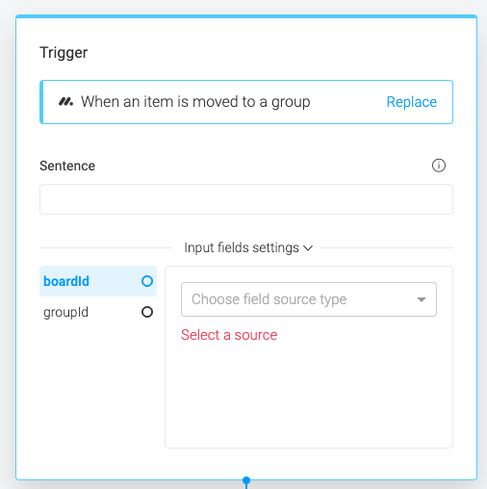This screenshot has width=487, height=489.
Task: Click the 'Select a source' error message
Action: click(229, 335)
